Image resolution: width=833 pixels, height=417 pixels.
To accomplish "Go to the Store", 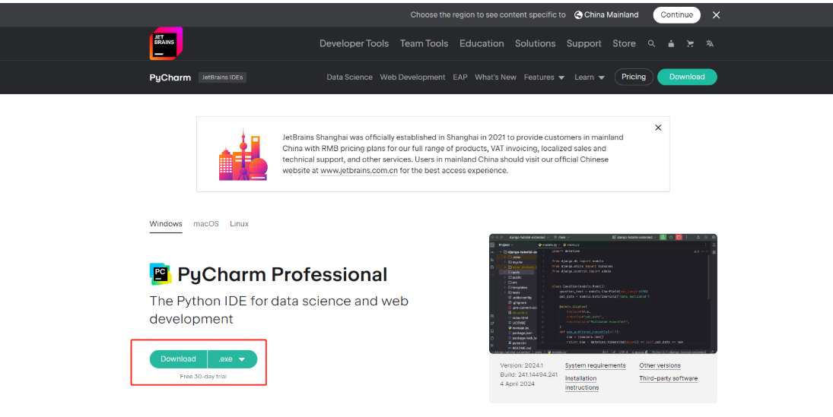I will pos(625,43).
